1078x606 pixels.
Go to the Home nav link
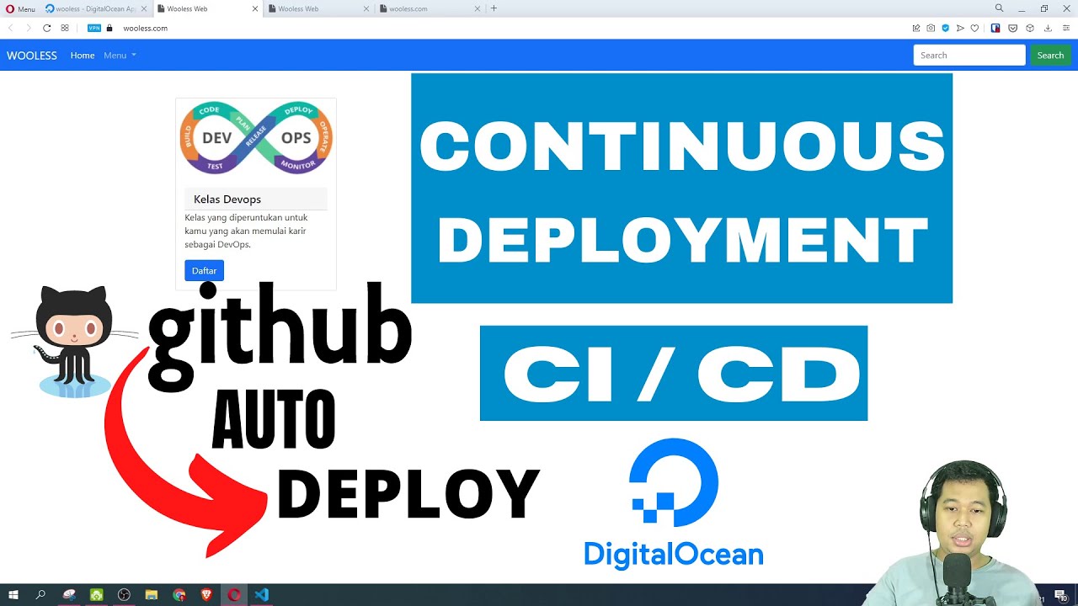pos(83,56)
